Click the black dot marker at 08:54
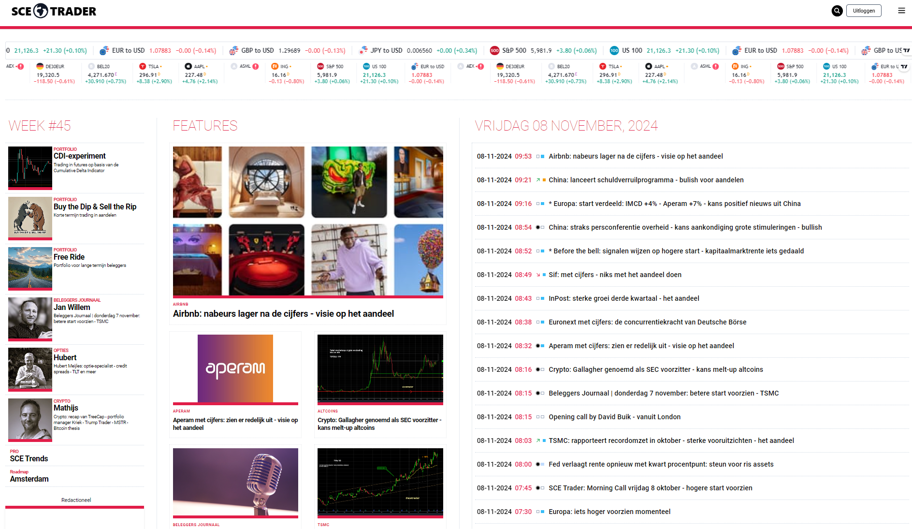The image size is (912, 529). (x=538, y=227)
